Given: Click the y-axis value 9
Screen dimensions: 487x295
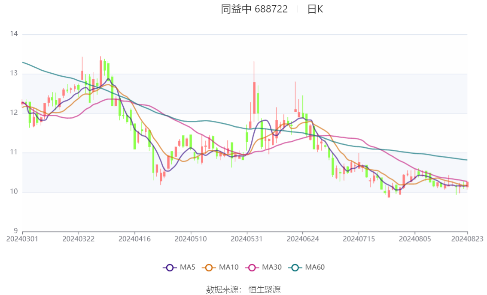Looking at the screenshot, I should pyautogui.click(x=16, y=231).
